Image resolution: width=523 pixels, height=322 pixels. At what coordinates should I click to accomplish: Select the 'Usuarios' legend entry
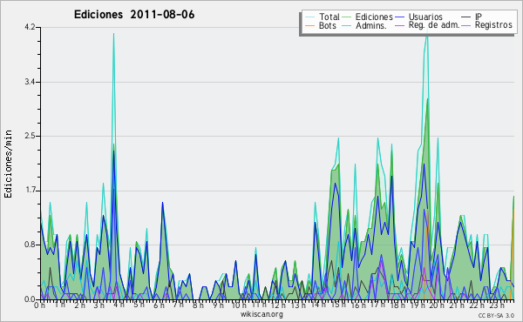coord(419,17)
